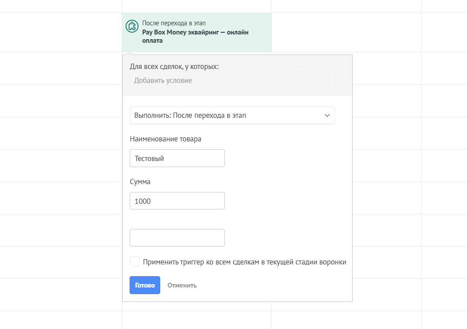Click the Применить триггер ко всем сделкам label text

(244, 262)
